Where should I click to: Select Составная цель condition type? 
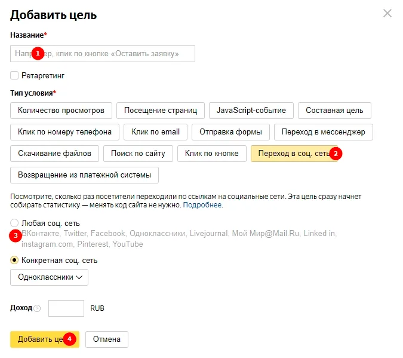pos(334,111)
